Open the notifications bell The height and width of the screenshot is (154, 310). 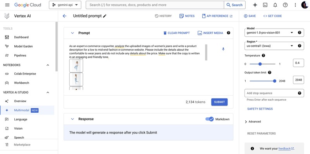pos(275,5)
